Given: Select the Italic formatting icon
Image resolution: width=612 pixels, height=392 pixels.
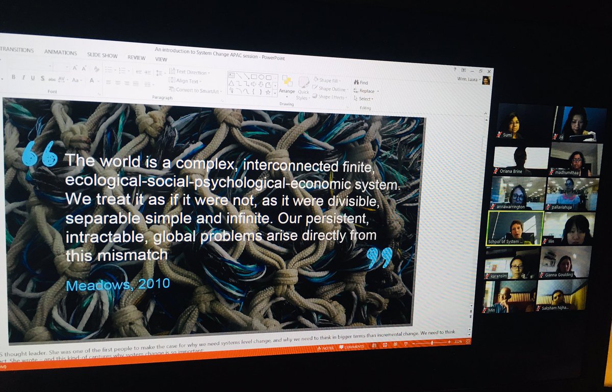Looking at the screenshot, I should click(22, 76).
